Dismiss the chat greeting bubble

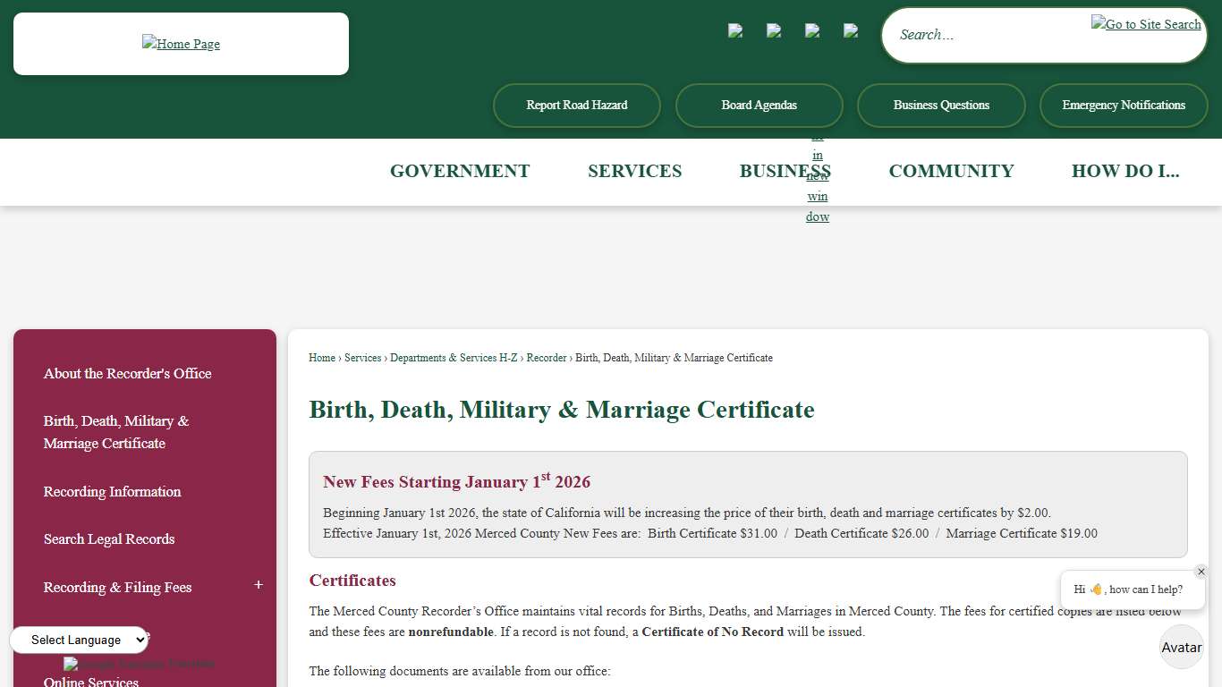point(1201,572)
